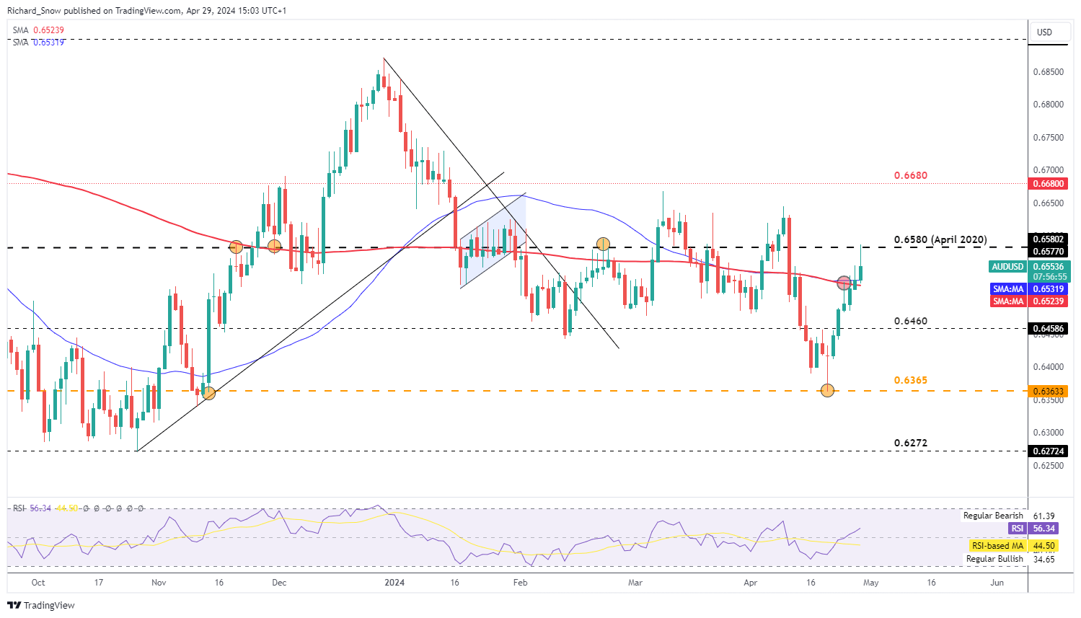Click the orange 0.63633 price axis tag
1081x618 pixels.
[x=1049, y=392]
